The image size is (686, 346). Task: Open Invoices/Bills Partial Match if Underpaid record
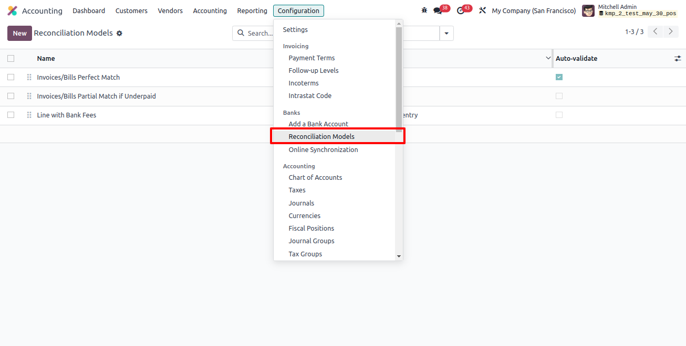[96, 96]
